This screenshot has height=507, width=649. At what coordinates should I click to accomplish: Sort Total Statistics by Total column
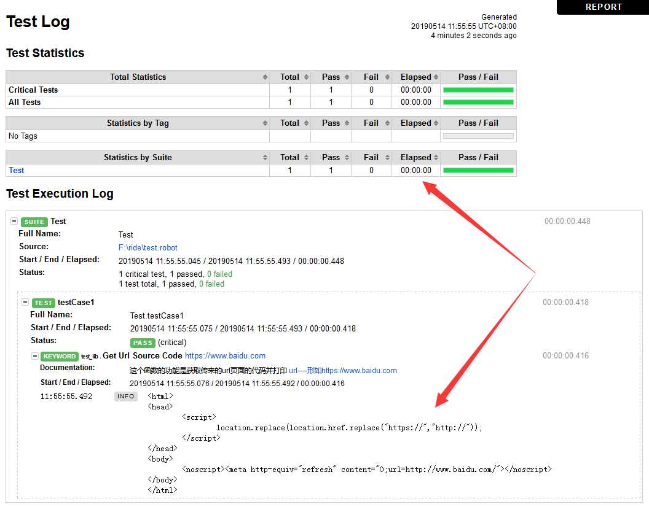(306, 77)
